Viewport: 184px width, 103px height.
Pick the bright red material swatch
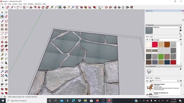(x=155, y=45)
